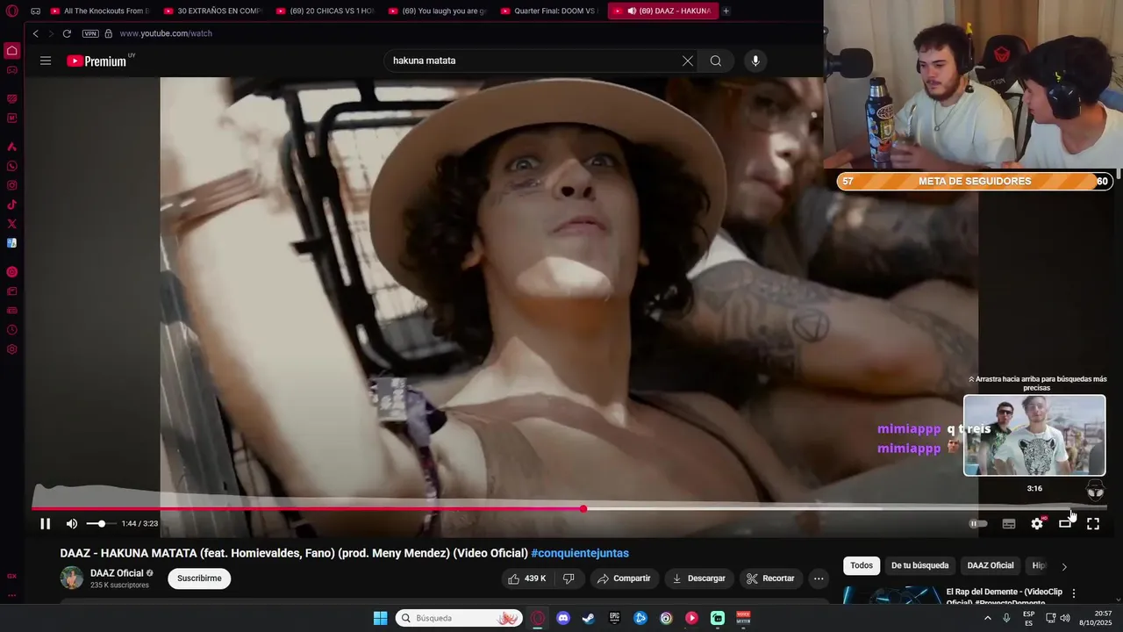Viewport: 1123px width, 632px height.
Task: Open Steam from the taskbar
Action: pyautogui.click(x=589, y=618)
